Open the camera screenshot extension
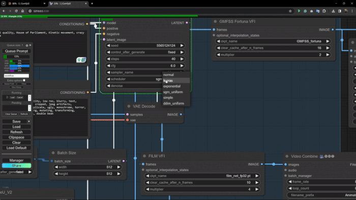This screenshot has width=356, height=200. click(x=311, y=11)
